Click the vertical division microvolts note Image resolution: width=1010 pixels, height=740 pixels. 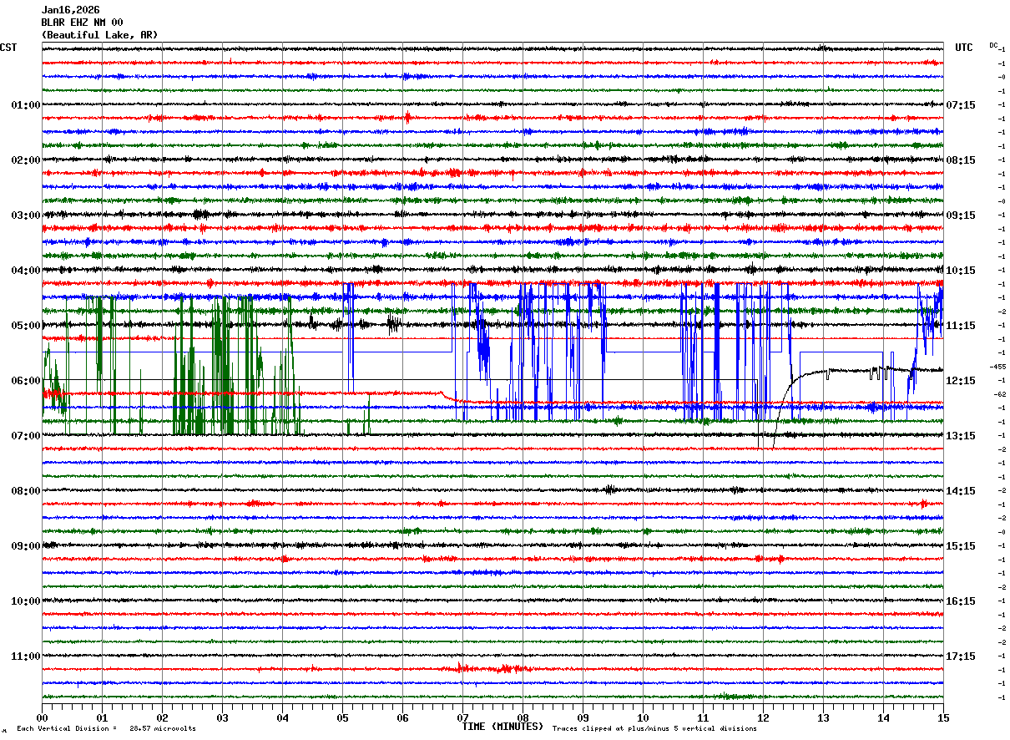pyautogui.click(x=106, y=728)
